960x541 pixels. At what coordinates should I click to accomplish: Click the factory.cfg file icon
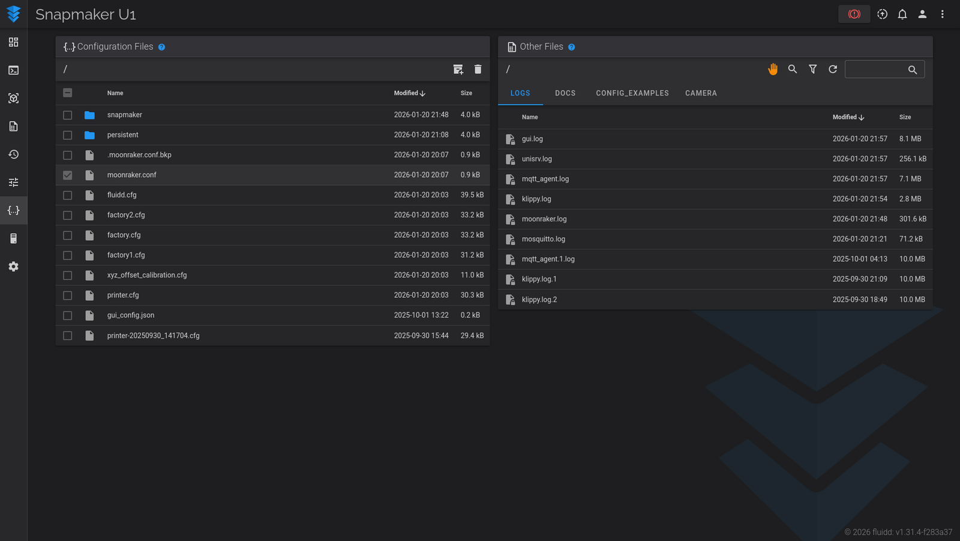pyautogui.click(x=89, y=235)
